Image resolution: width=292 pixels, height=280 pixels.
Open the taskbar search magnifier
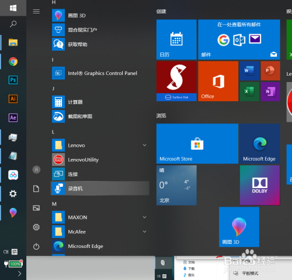13,24
